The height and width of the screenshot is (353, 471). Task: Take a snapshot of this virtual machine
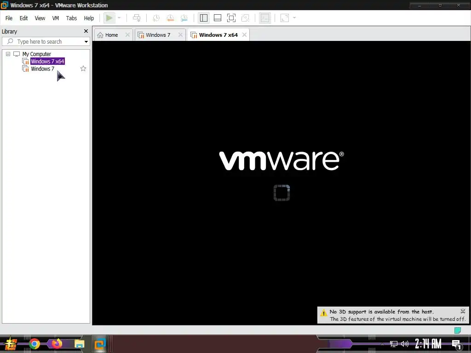coord(156,18)
